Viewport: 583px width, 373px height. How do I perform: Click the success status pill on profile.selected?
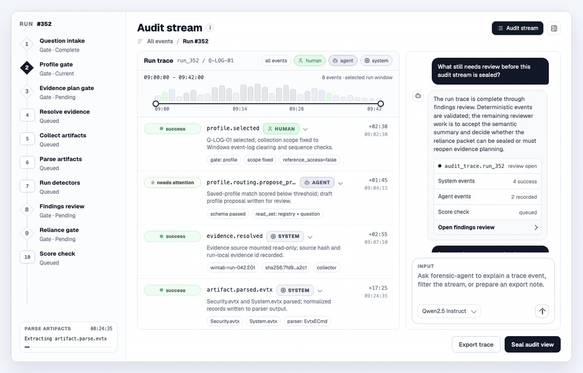(173, 129)
